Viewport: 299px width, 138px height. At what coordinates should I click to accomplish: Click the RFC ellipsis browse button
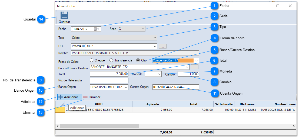click(162, 46)
